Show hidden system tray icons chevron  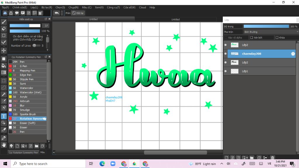coord(222,164)
